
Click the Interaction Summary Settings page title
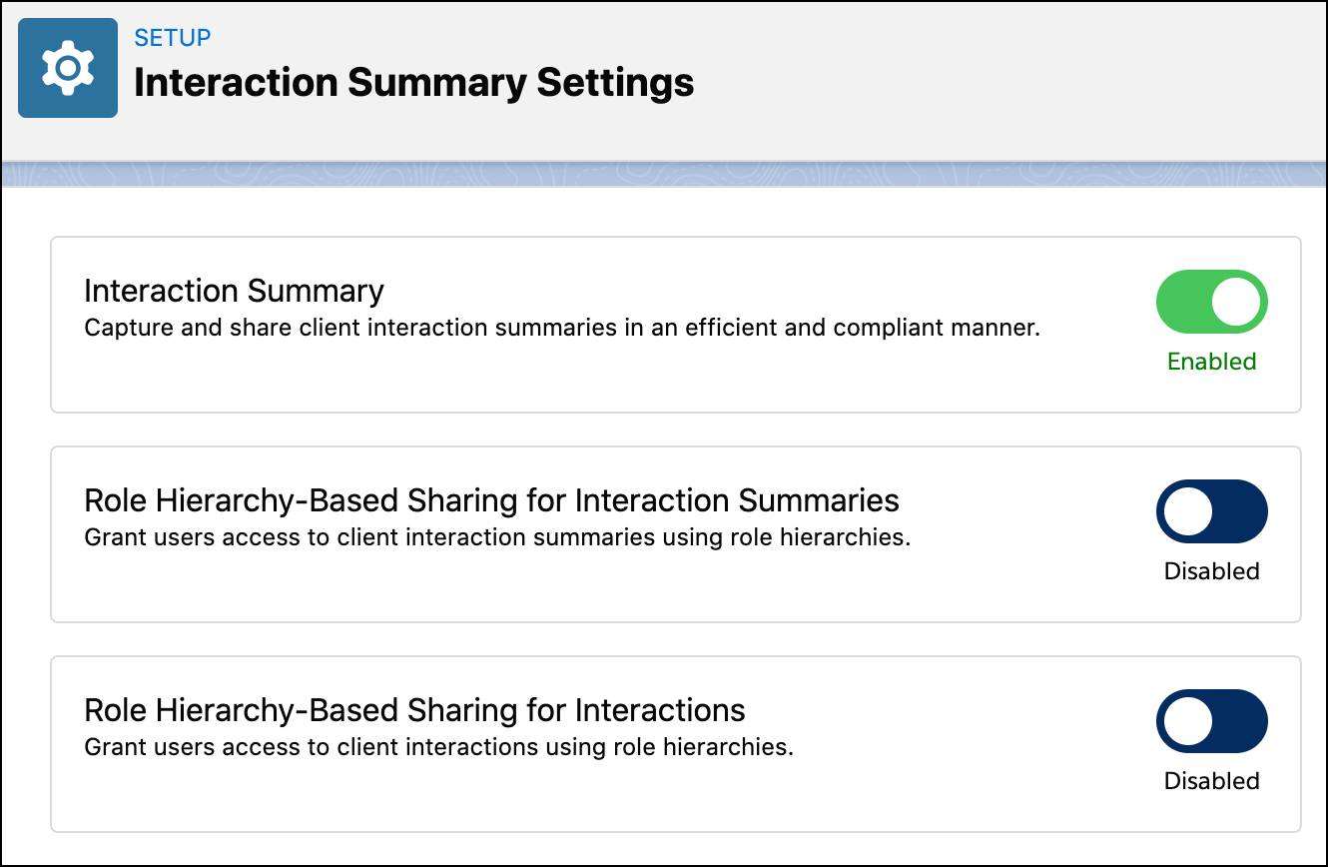coord(413,82)
